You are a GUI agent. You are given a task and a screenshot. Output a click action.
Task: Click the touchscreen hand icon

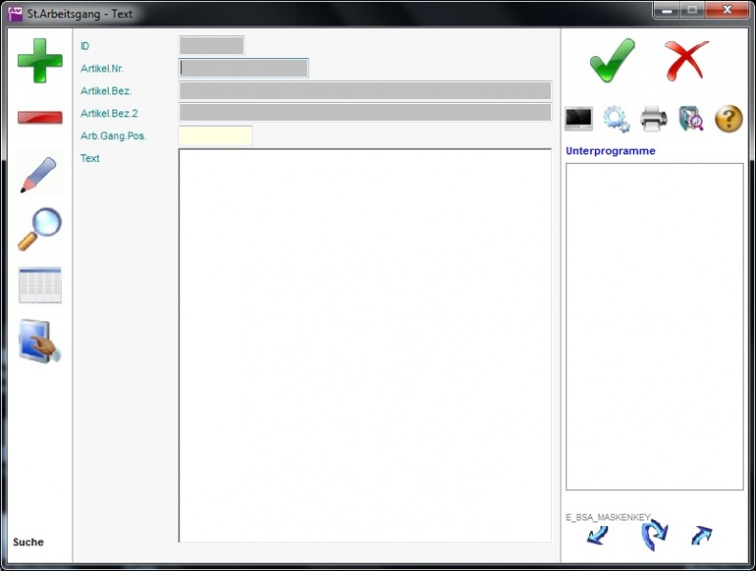[x=40, y=341]
